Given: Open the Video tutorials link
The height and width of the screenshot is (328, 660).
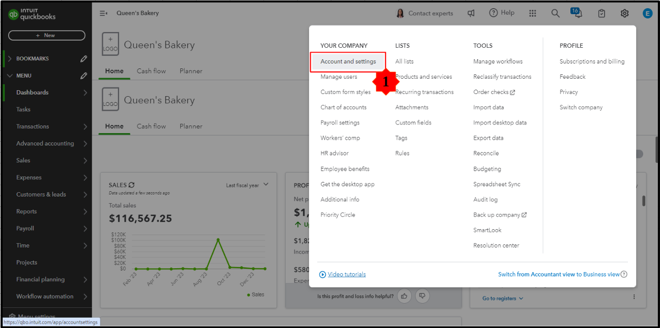Looking at the screenshot, I should tap(347, 275).
